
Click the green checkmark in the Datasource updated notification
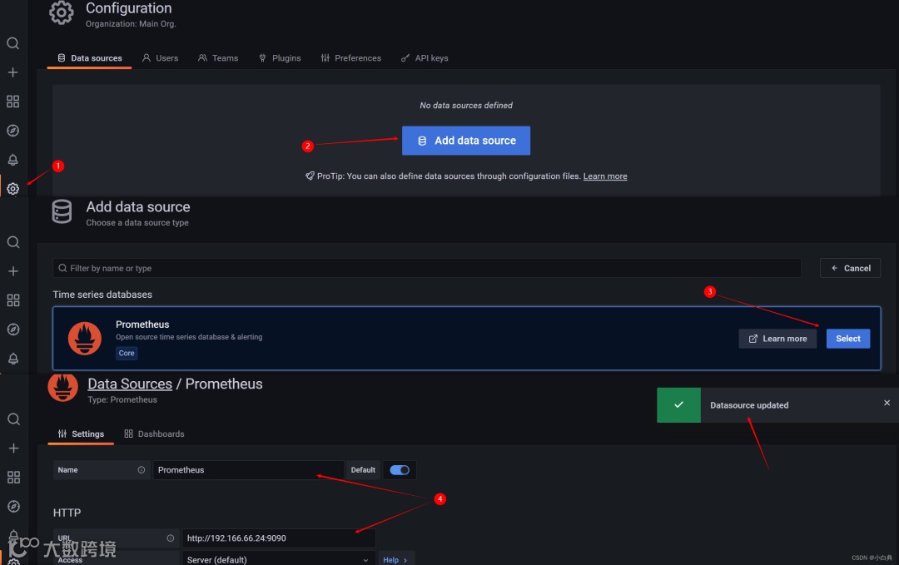tap(679, 405)
